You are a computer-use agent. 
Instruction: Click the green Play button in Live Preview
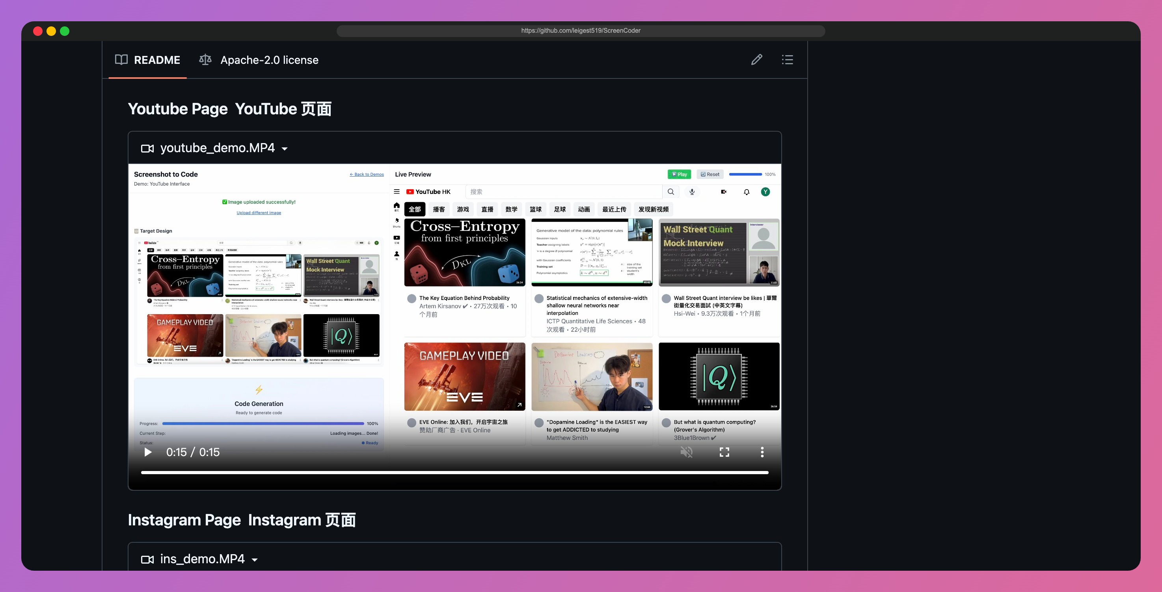(x=679, y=174)
